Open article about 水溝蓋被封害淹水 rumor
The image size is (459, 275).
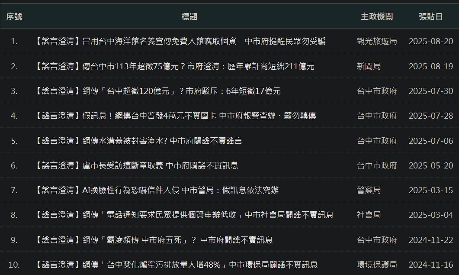pyautogui.click(x=138, y=141)
